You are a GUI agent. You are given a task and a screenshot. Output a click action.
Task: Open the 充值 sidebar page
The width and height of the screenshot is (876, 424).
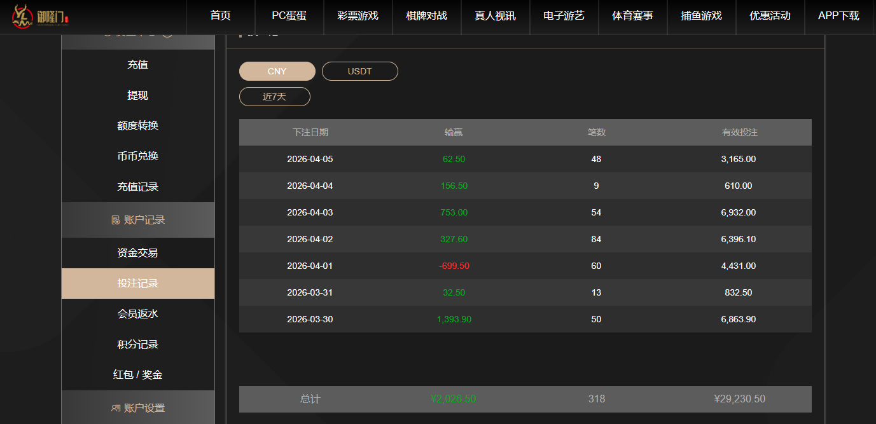click(x=137, y=64)
